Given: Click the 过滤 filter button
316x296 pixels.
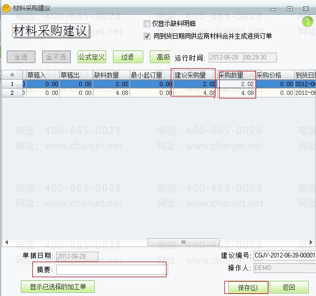Looking at the screenshot, I should coord(128,57).
